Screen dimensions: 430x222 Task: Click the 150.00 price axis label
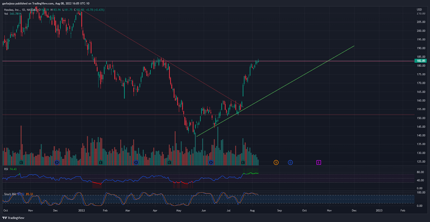click(421, 118)
